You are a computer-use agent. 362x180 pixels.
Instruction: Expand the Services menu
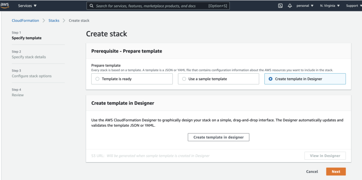(x=27, y=6)
